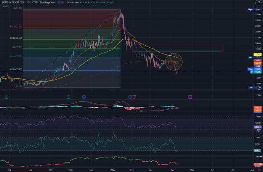The height and width of the screenshot is (172, 263).
Task: Select the 0.618(17.53) Fibonacci level label
Action: 16,56
